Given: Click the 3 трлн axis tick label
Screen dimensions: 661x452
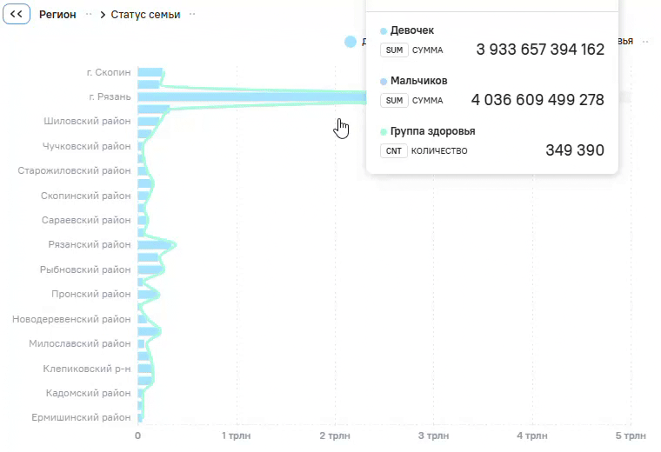Looking at the screenshot, I should [x=433, y=436].
